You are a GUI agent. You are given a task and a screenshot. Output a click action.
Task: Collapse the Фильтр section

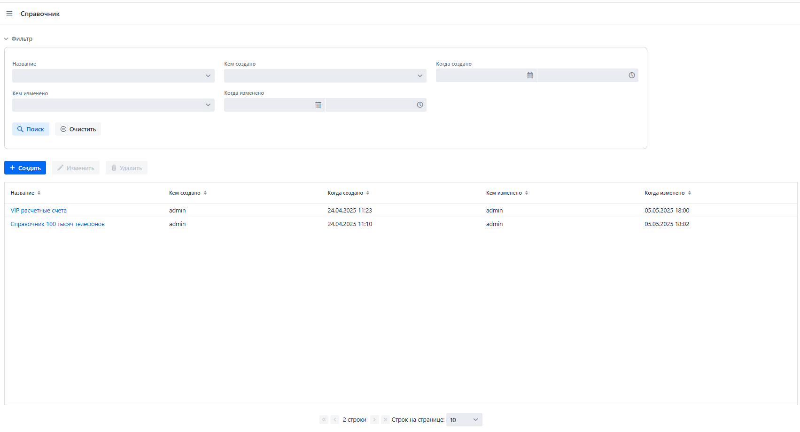18,39
